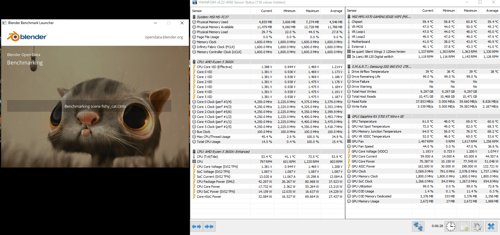
Task: Click the left panel Sensor column header
Action: coord(220,11)
